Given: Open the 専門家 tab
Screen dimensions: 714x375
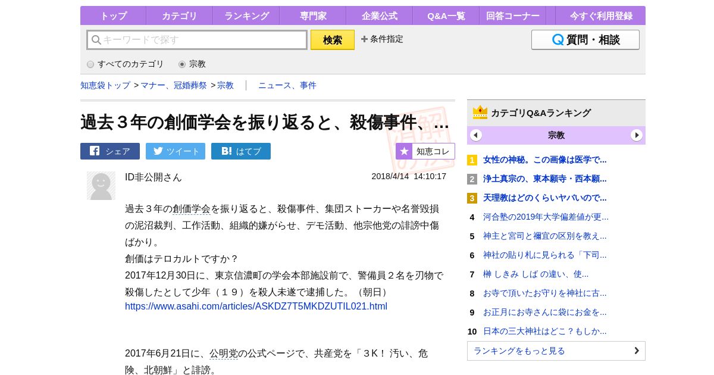Looking at the screenshot, I should [313, 16].
